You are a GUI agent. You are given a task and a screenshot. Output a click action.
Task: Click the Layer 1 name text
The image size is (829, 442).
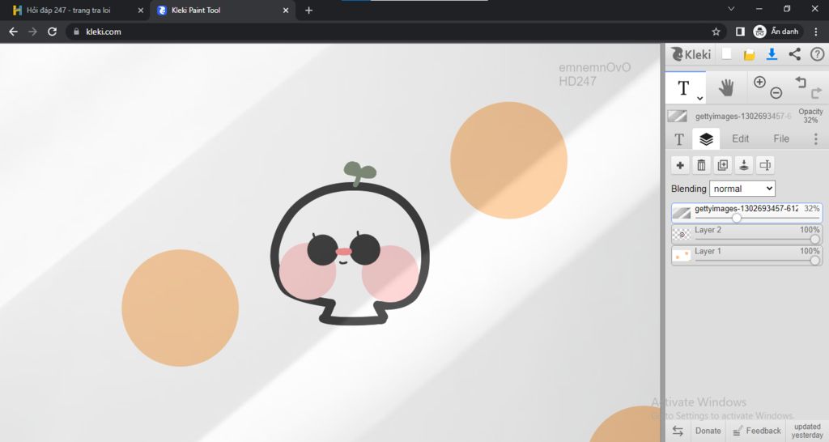coord(708,251)
